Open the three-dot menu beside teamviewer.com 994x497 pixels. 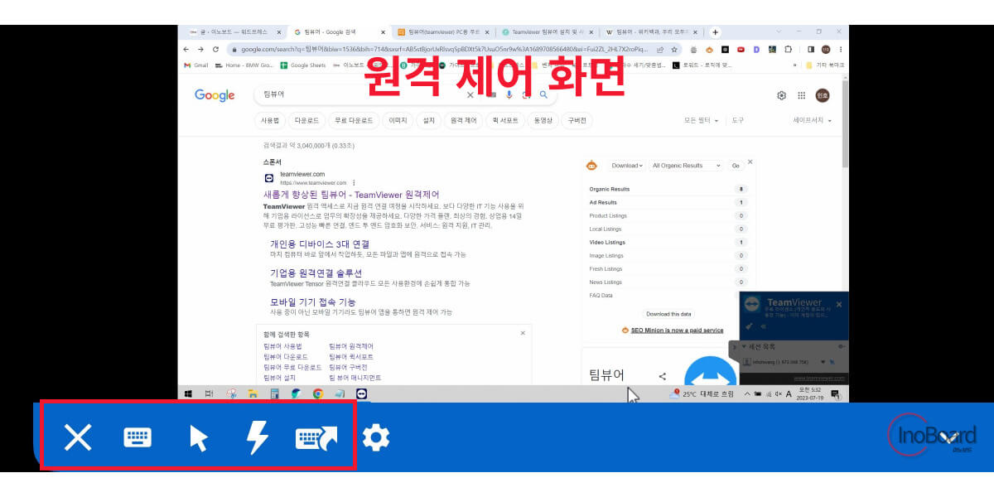[354, 182]
